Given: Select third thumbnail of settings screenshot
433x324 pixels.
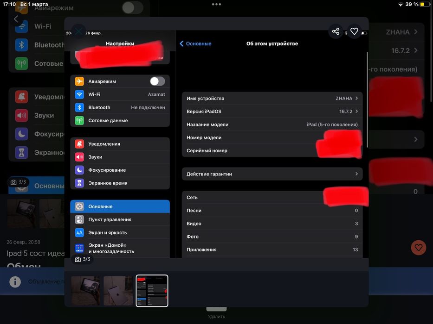Looking at the screenshot, I should pos(152,291).
